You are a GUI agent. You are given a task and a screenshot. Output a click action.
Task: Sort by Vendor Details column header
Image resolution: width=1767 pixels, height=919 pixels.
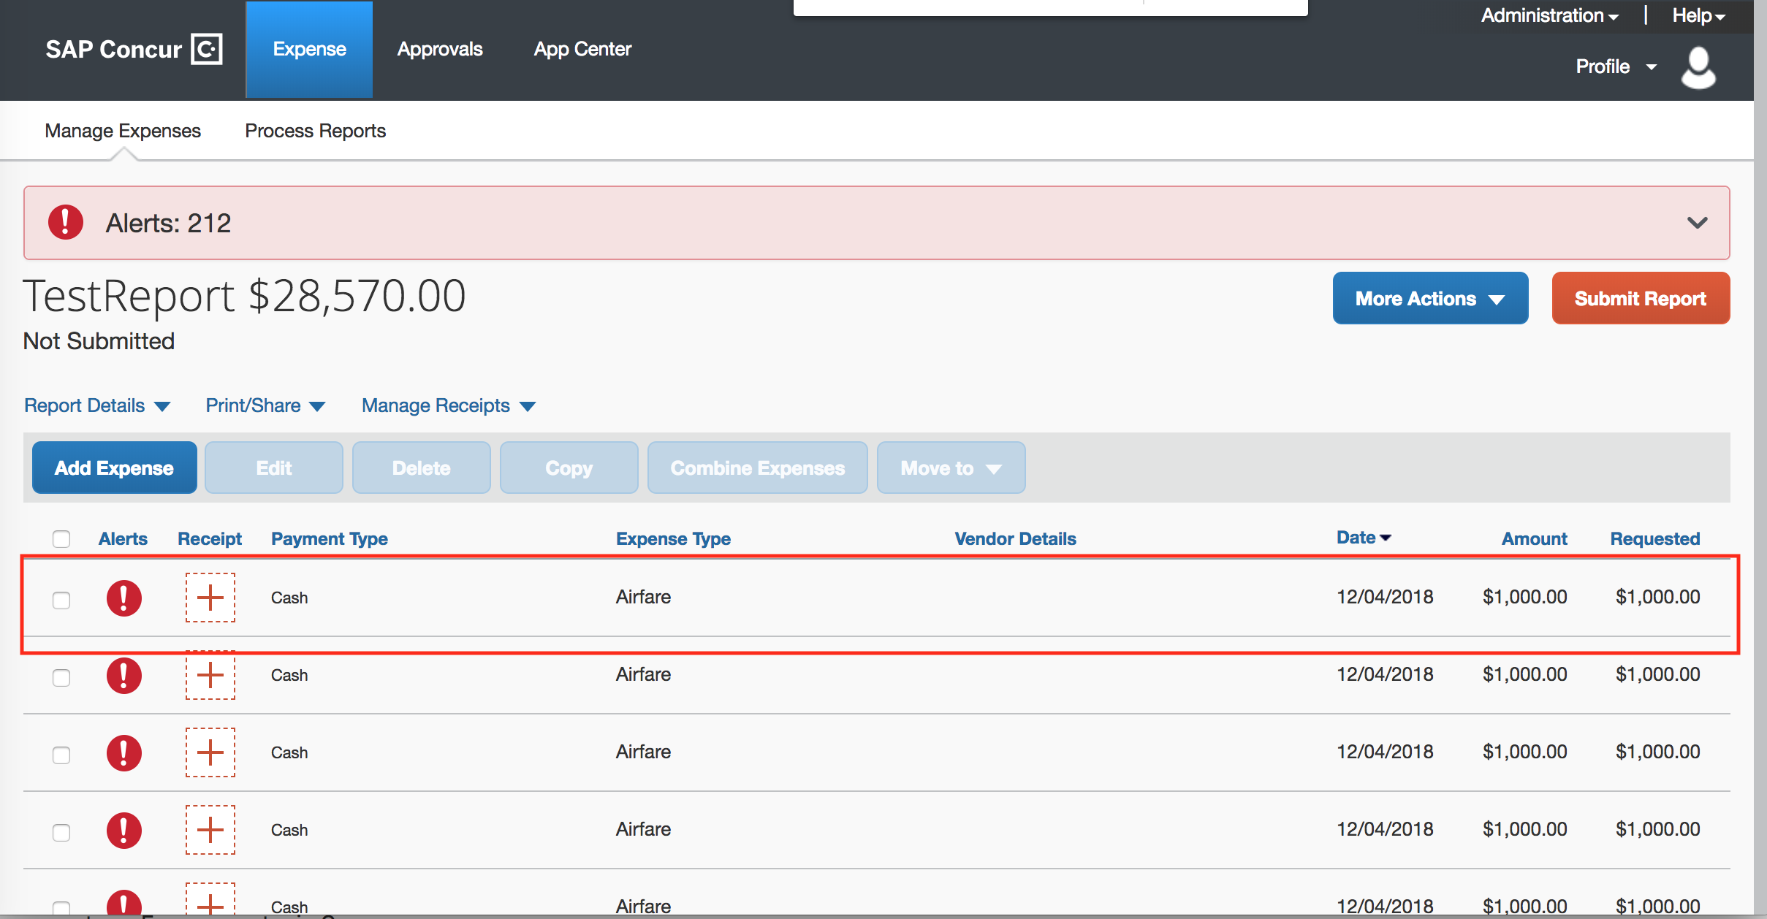1015,539
